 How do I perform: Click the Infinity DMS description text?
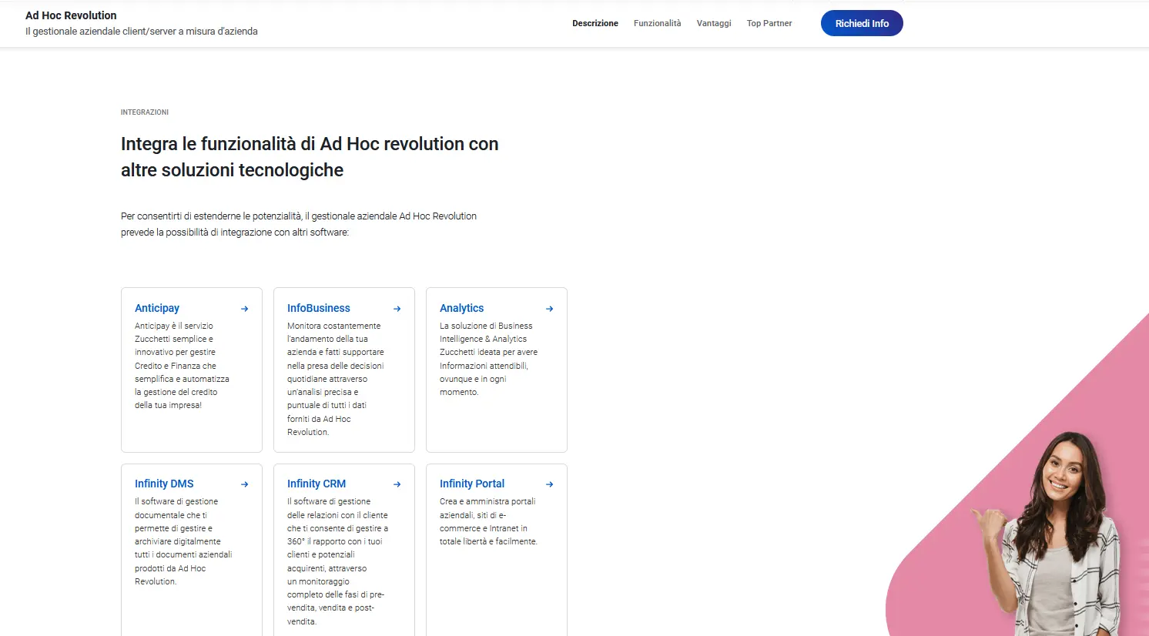(183, 541)
